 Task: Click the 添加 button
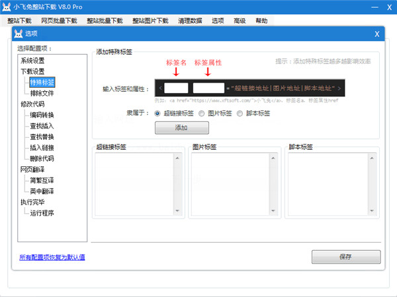(182, 128)
